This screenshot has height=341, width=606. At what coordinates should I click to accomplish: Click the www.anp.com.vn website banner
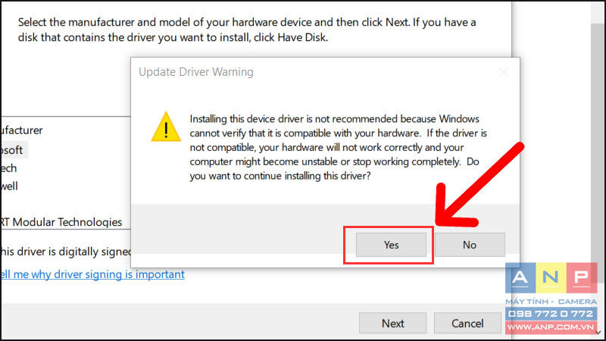click(x=551, y=327)
